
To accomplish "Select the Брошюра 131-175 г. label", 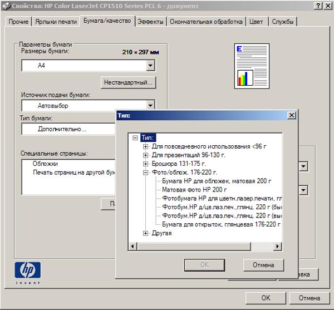I will coord(179,164).
